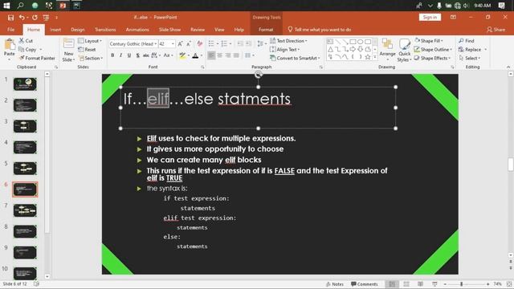Adjust the zoom slider handle
This screenshot has height=289, width=514.
click(x=461, y=284)
